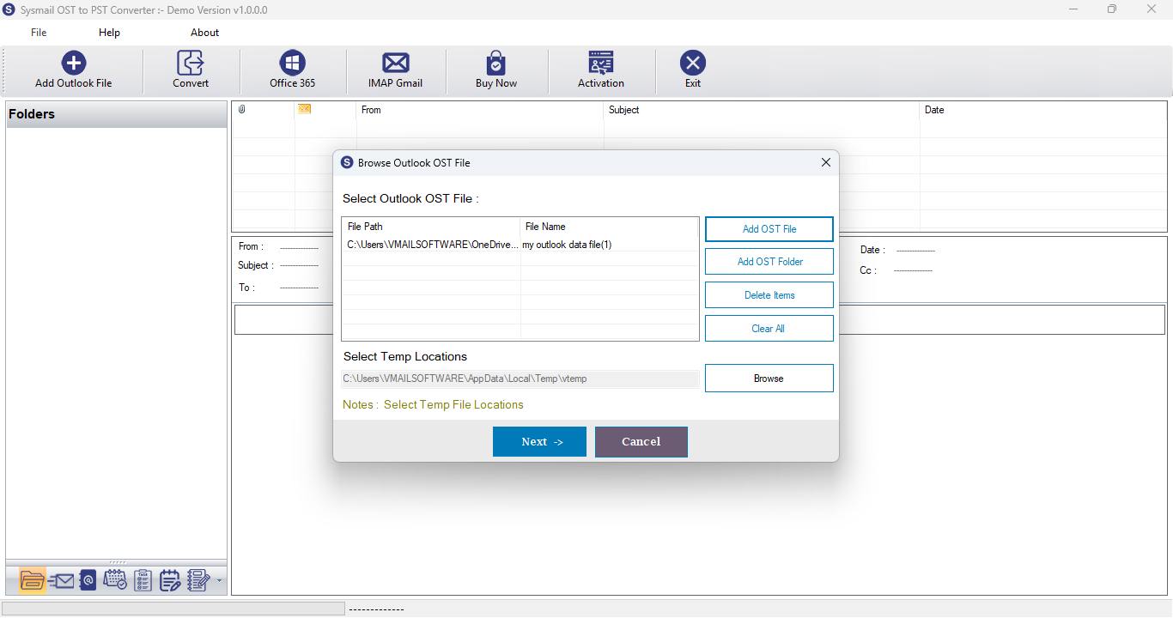Open the Contacts view icon
Viewport: 1173px width, 618px height.
pos(88,580)
